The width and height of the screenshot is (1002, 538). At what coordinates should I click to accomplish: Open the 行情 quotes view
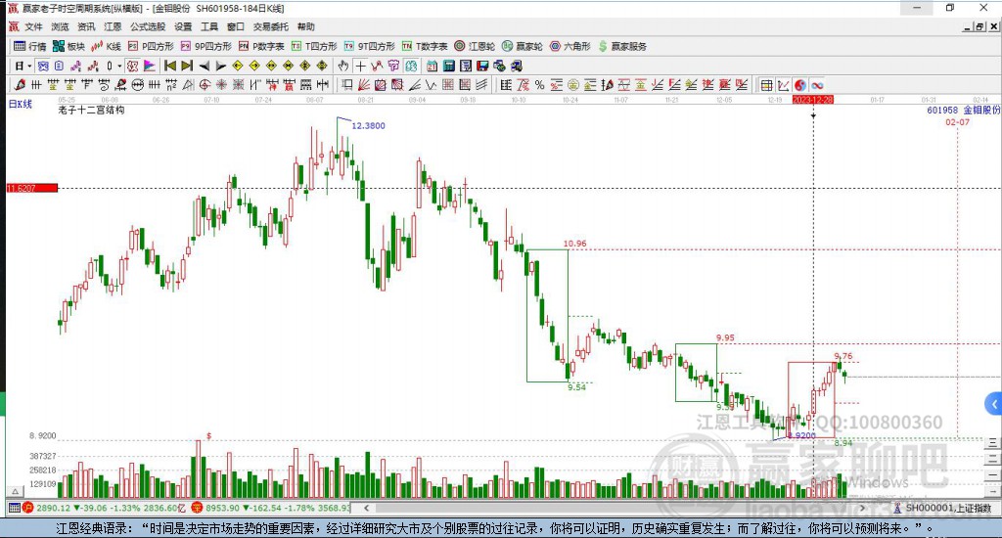(30, 46)
